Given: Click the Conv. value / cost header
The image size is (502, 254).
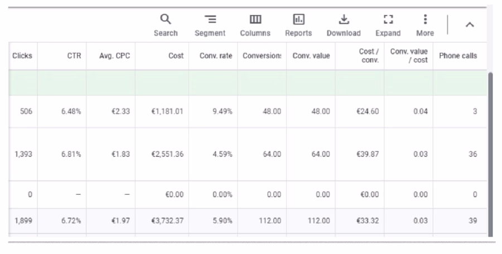Looking at the screenshot, I should pyautogui.click(x=409, y=56).
